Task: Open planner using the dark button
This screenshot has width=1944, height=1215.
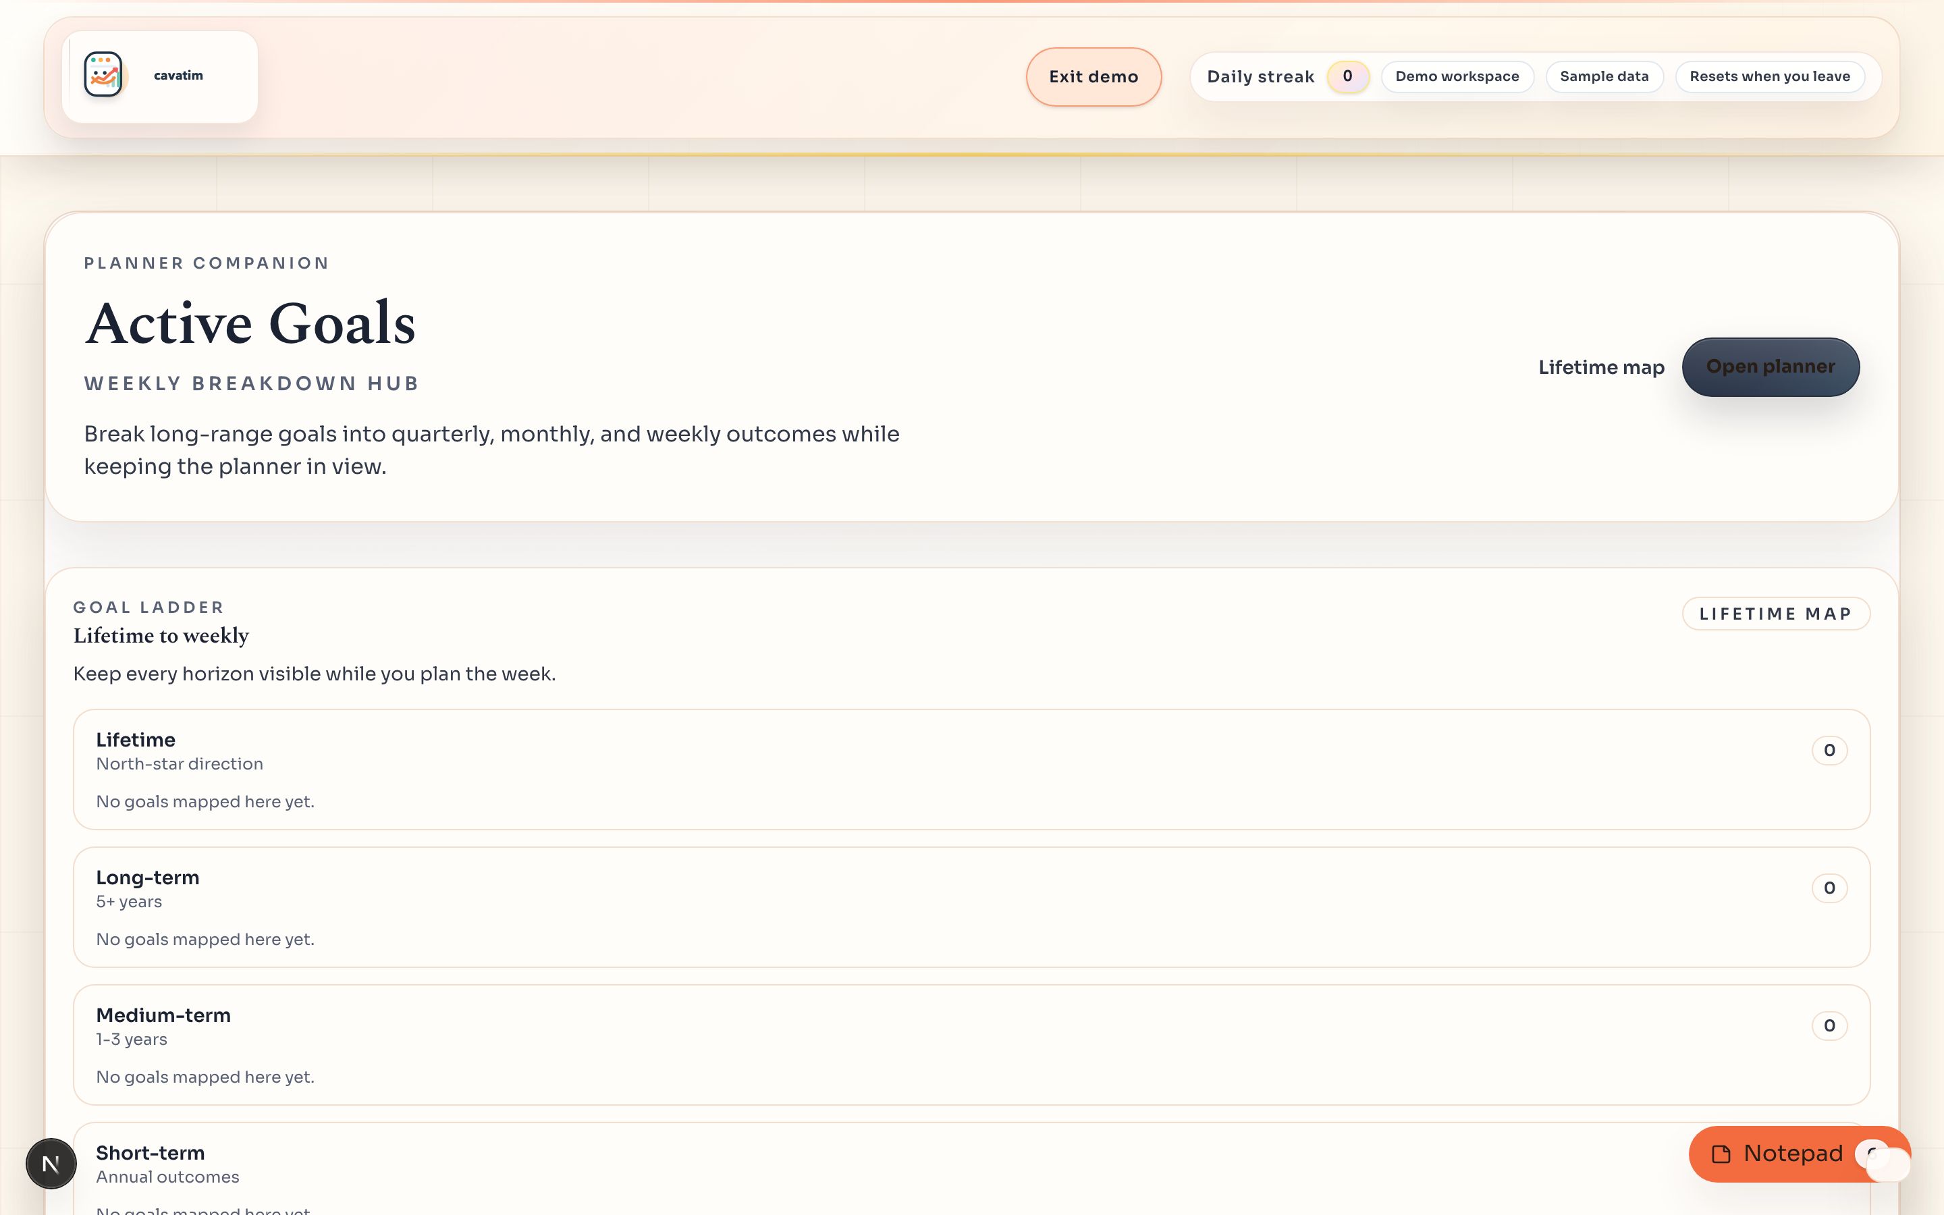Action: tap(1770, 367)
